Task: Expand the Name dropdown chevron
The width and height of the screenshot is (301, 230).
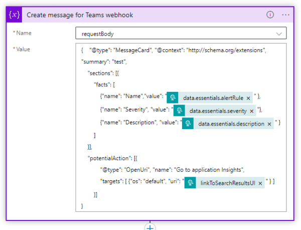Action: [279, 34]
